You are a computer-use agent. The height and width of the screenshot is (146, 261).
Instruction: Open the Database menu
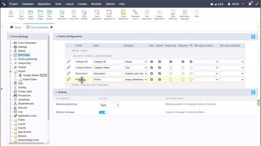point(28,4)
